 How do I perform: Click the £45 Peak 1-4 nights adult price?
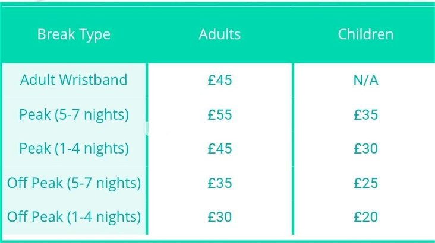tap(220, 148)
